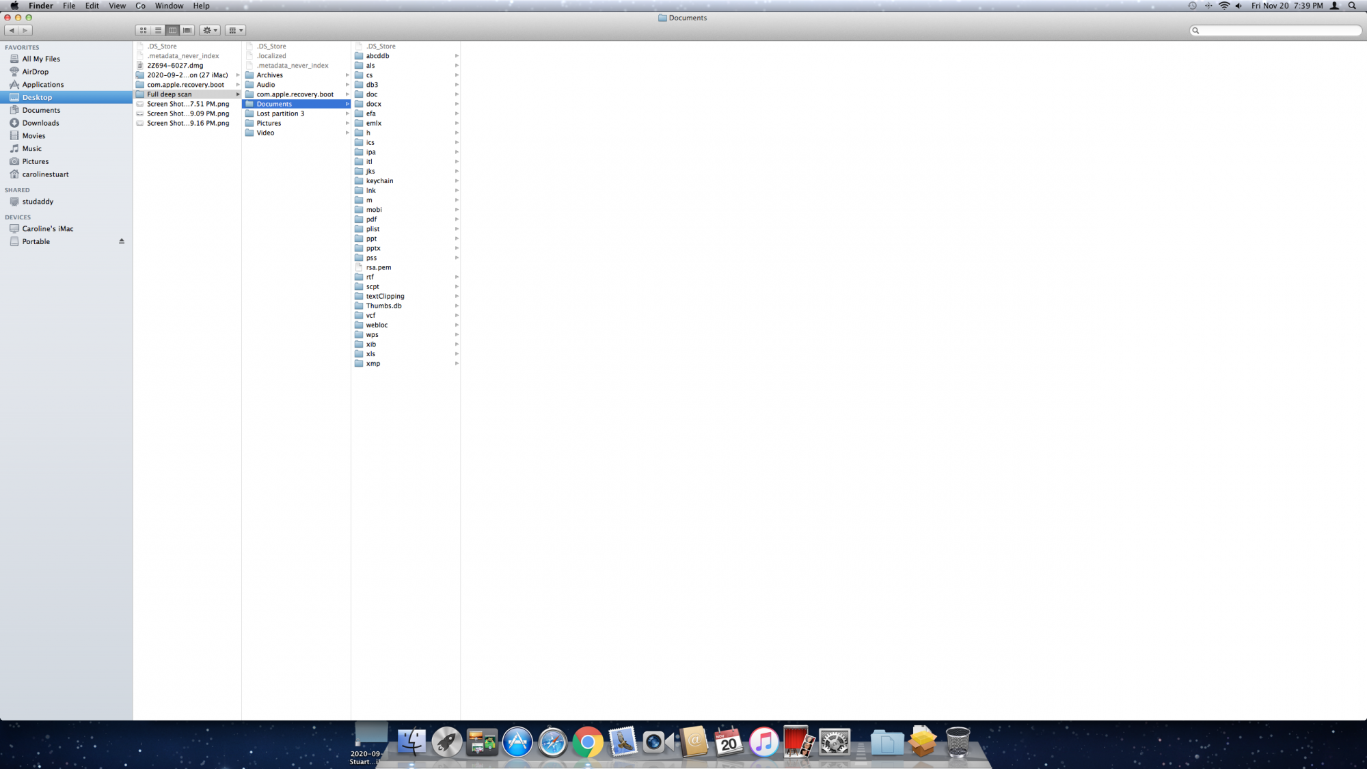Select Downloads in the sidebar
The width and height of the screenshot is (1367, 769).
pyautogui.click(x=40, y=123)
